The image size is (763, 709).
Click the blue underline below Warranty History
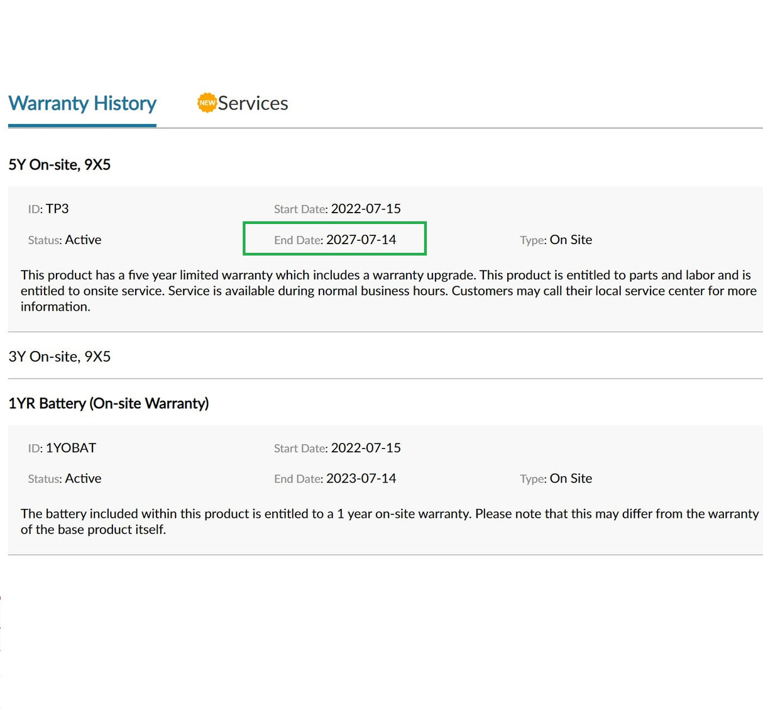point(82,125)
